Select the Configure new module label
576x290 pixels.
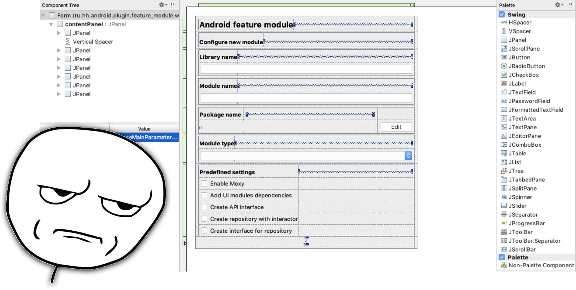pos(231,42)
